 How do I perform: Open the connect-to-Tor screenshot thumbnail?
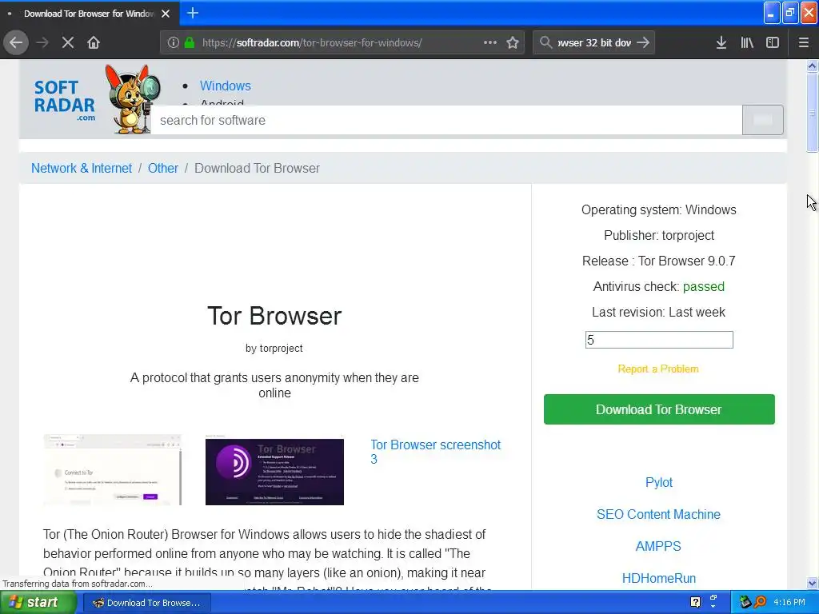(x=112, y=470)
